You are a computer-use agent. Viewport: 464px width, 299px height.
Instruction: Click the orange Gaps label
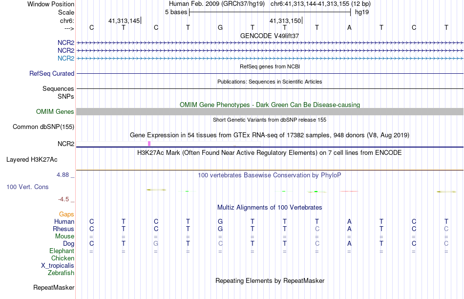tap(66, 214)
